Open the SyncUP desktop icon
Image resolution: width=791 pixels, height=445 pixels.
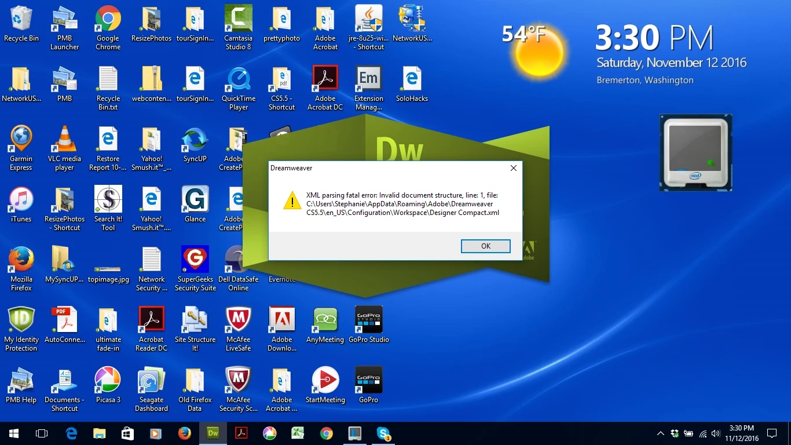point(195,145)
